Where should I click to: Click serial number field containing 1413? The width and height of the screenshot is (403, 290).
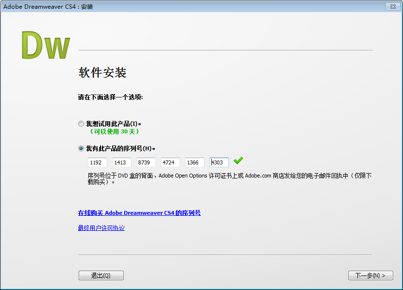pos(122,162)
